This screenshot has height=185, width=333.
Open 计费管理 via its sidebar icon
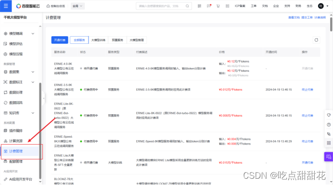(x=5, y=151)
